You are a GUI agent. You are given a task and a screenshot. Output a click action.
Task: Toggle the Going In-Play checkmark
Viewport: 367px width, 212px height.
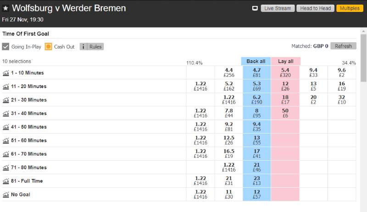(6, 46)
